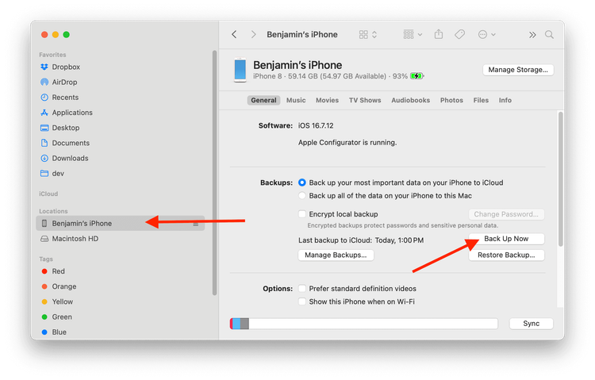Click the Favorites section header
The height and width of the screenshot is (380, 595).
click(52, 55)
